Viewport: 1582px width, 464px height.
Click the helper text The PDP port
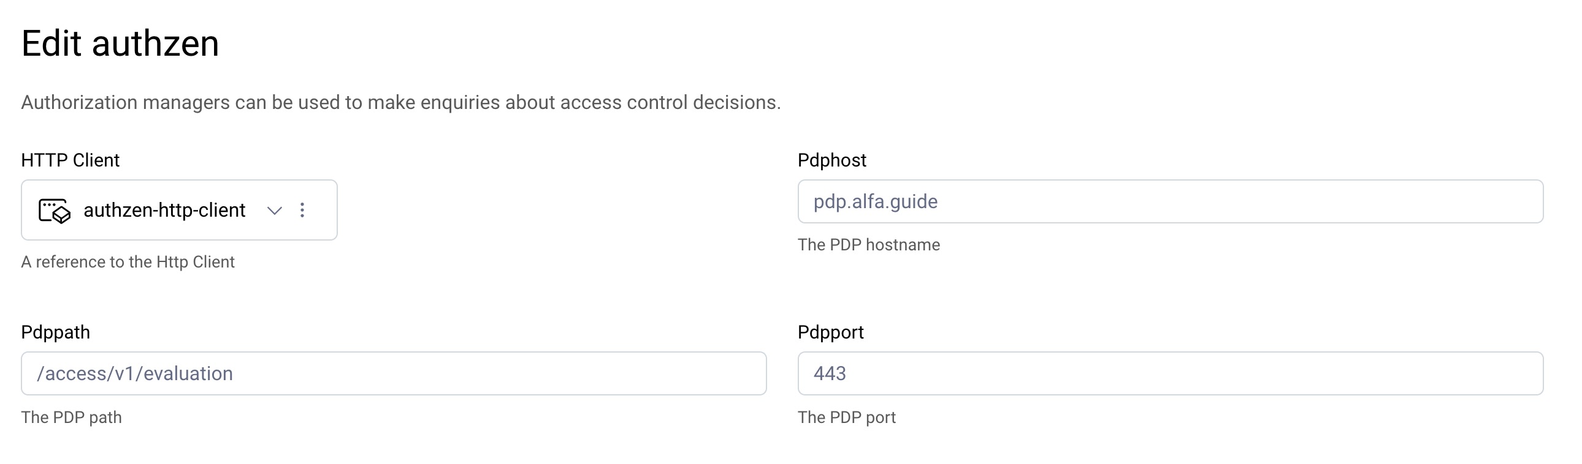847,417
